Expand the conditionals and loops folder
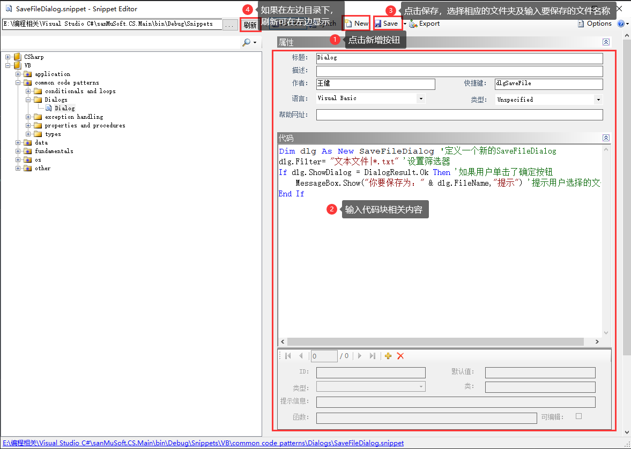 point(28,91)
